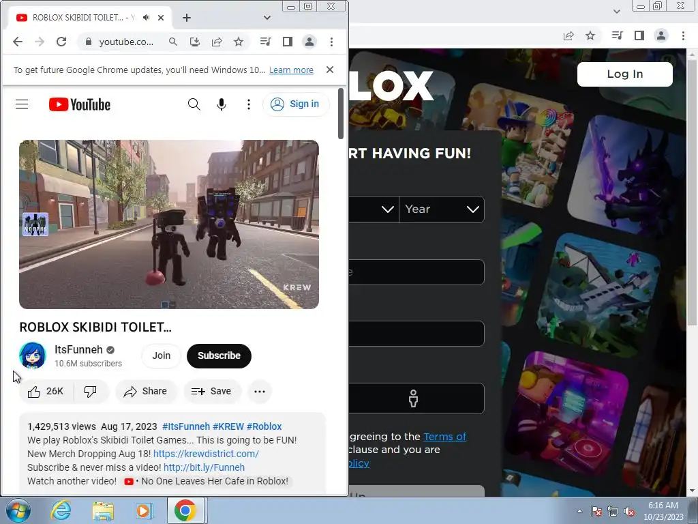Click the YouTube logo
Image resolution: width=698 pixels, height=524 pixels.
80,104
